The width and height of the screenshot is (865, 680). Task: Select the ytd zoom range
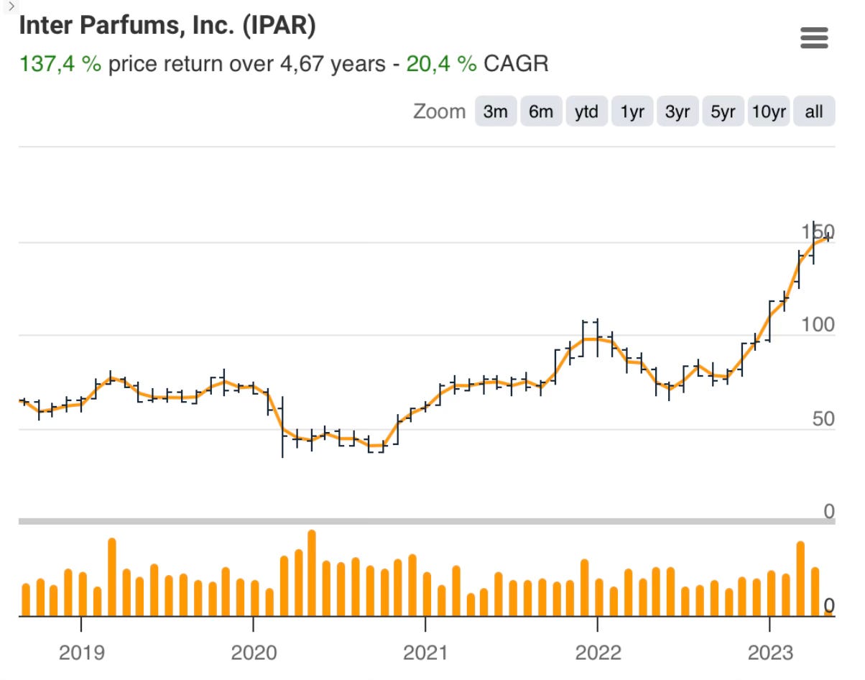(x=587, y=111)
